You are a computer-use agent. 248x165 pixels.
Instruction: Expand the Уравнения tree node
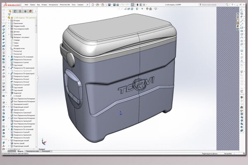tap(9, 34)
